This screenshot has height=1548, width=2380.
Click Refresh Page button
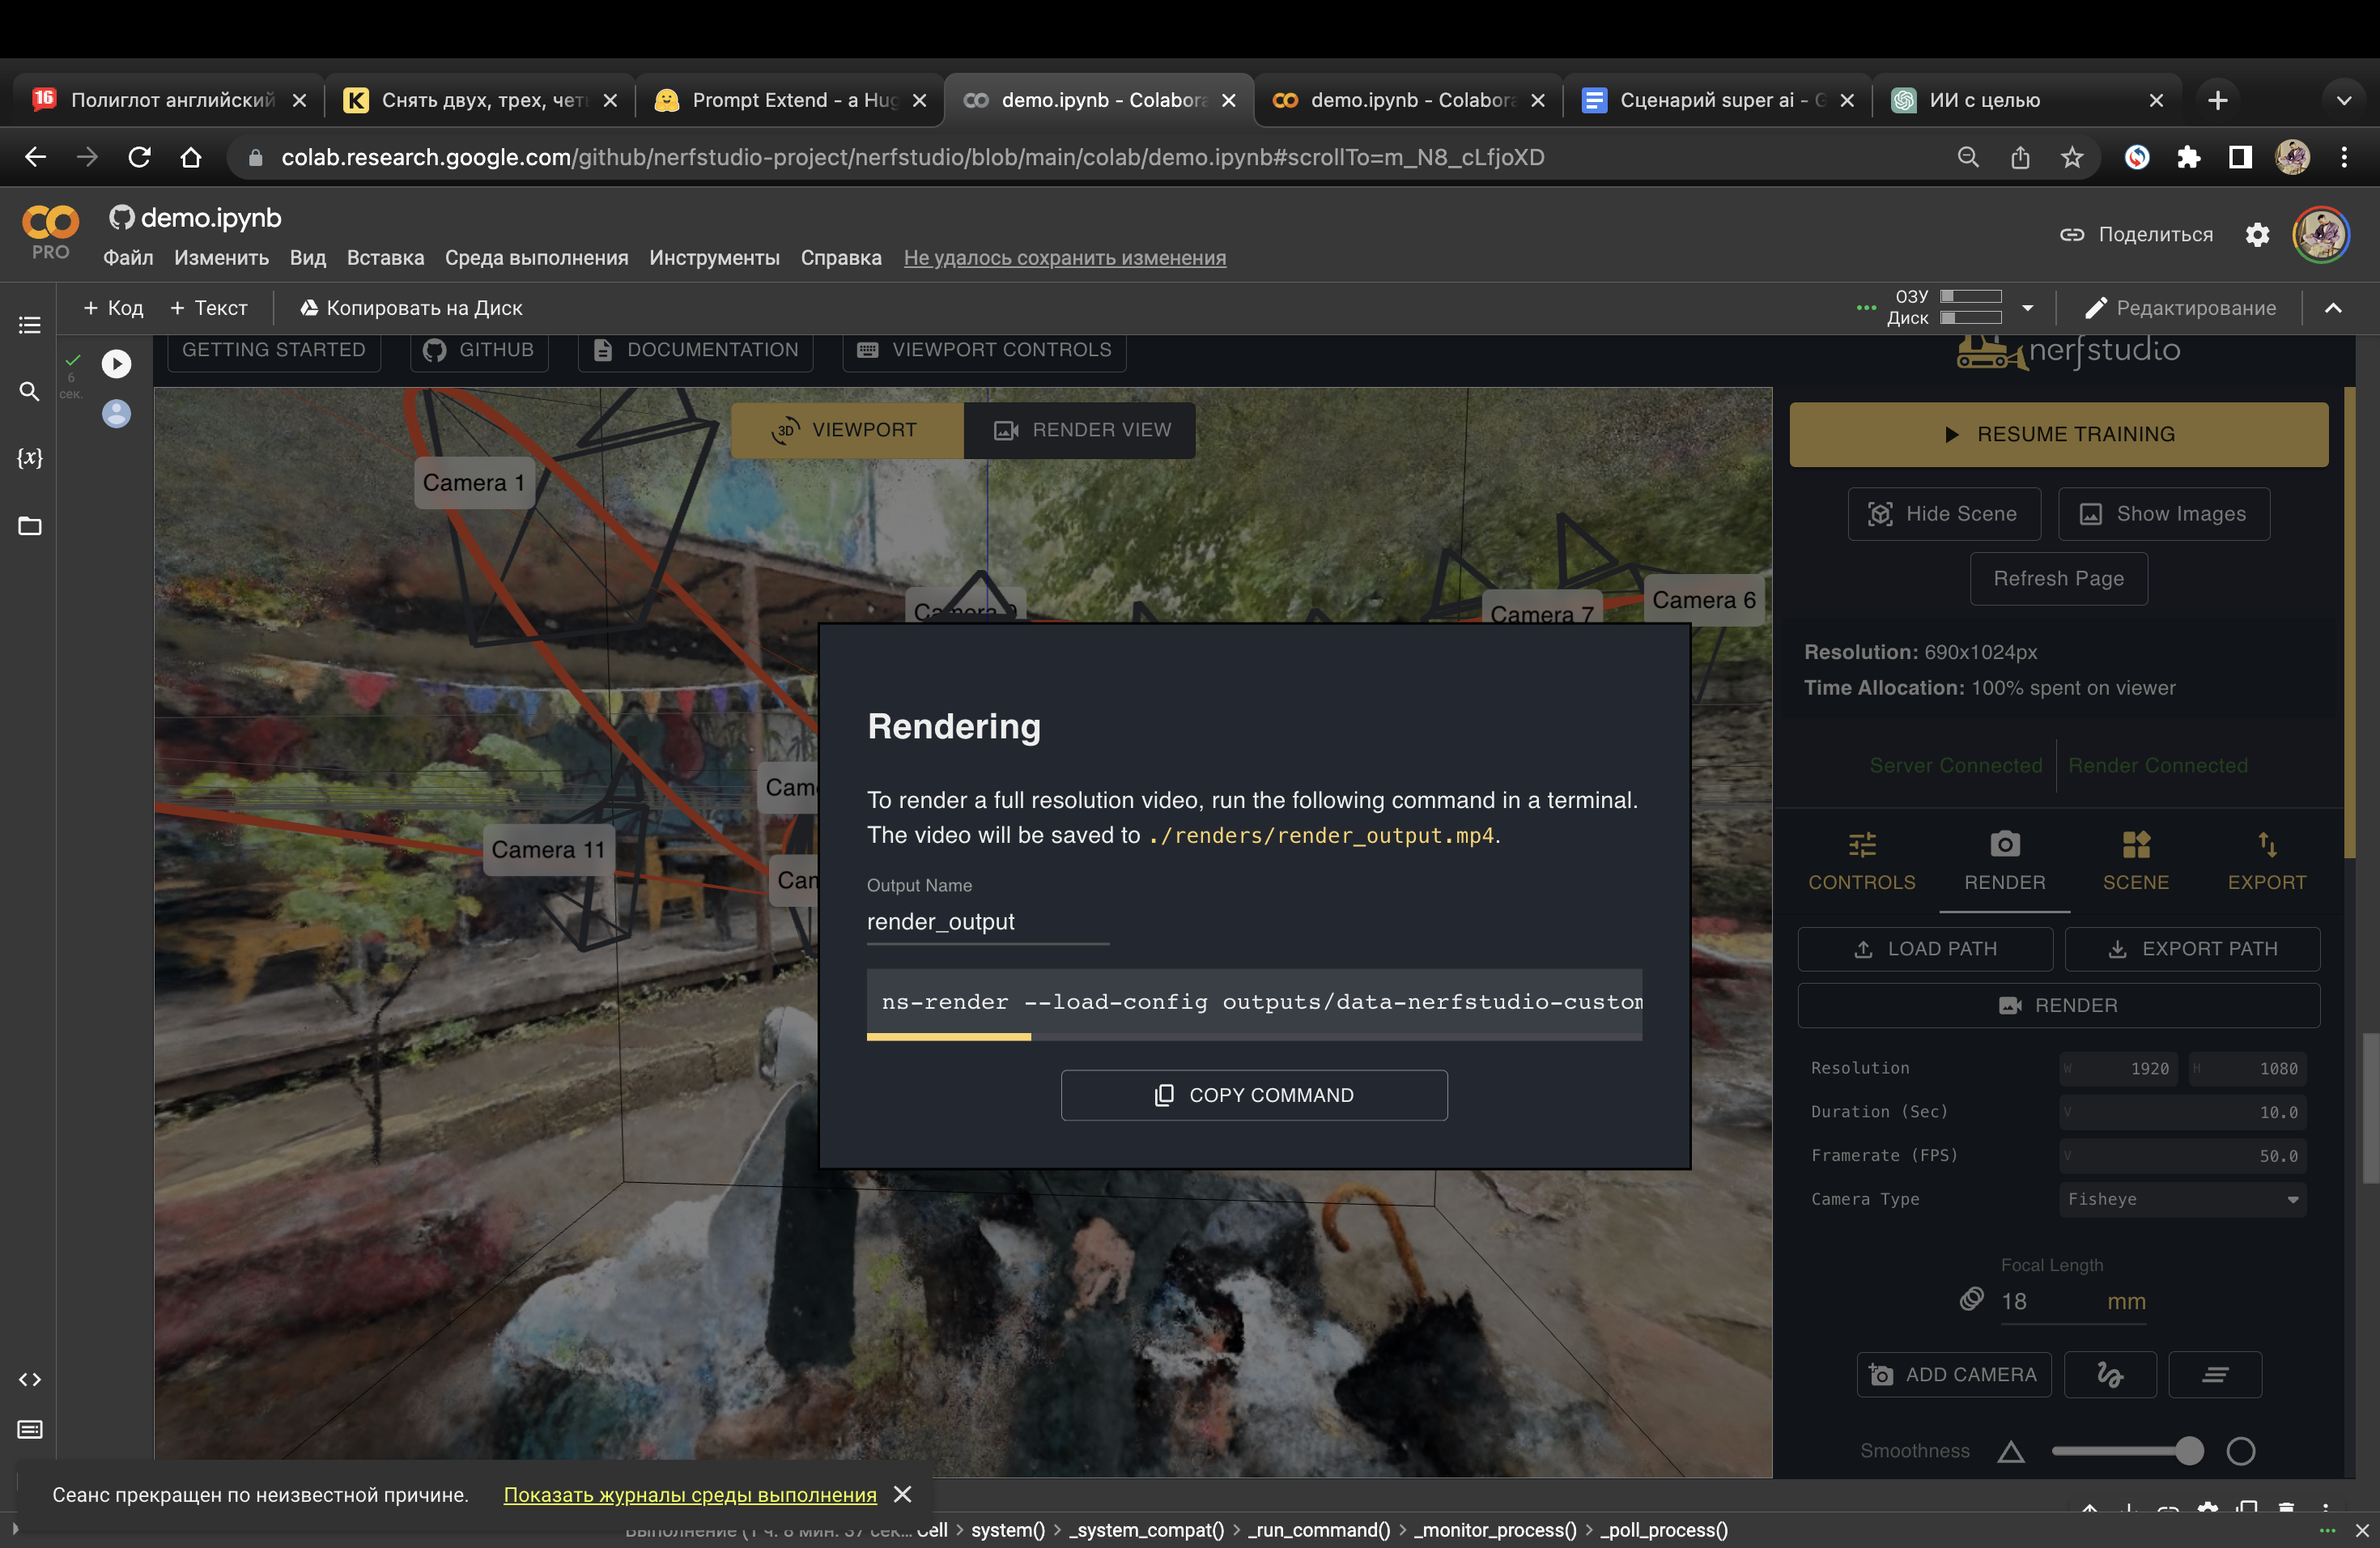pyautogui.click(x=2058, y=578)
